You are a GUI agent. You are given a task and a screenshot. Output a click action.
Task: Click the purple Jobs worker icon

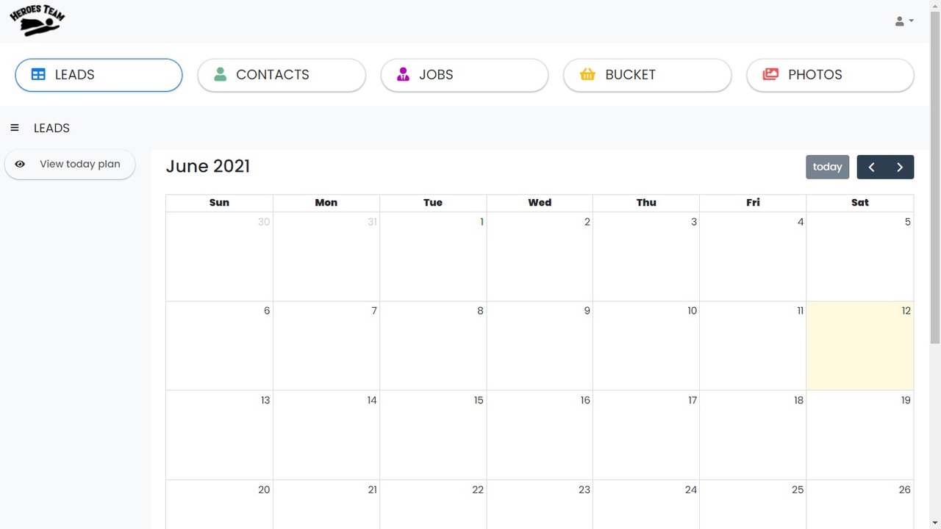pos(403,74)
